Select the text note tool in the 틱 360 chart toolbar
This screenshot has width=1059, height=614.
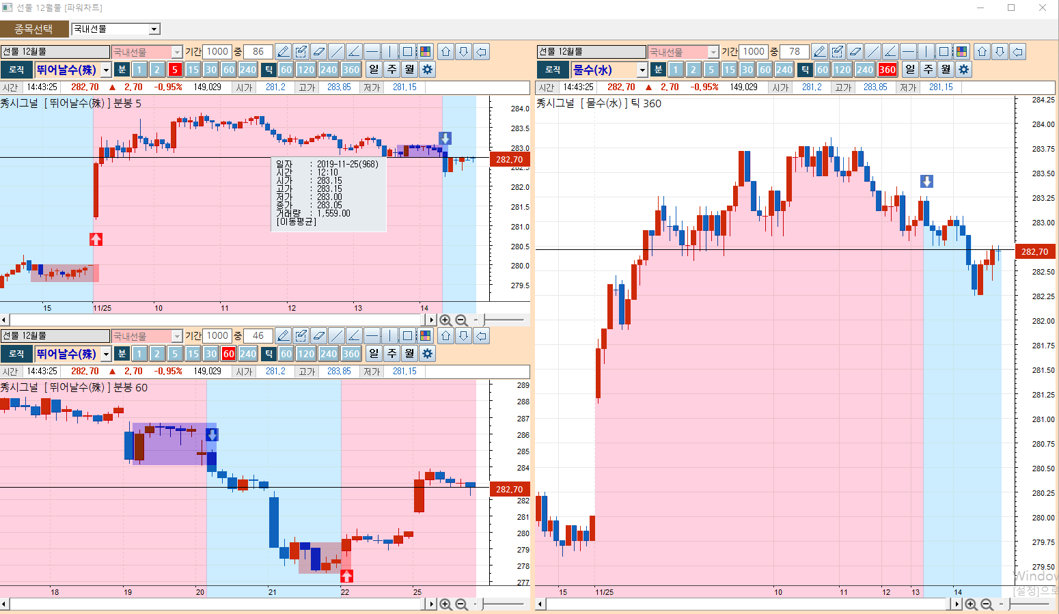point(837,52)
